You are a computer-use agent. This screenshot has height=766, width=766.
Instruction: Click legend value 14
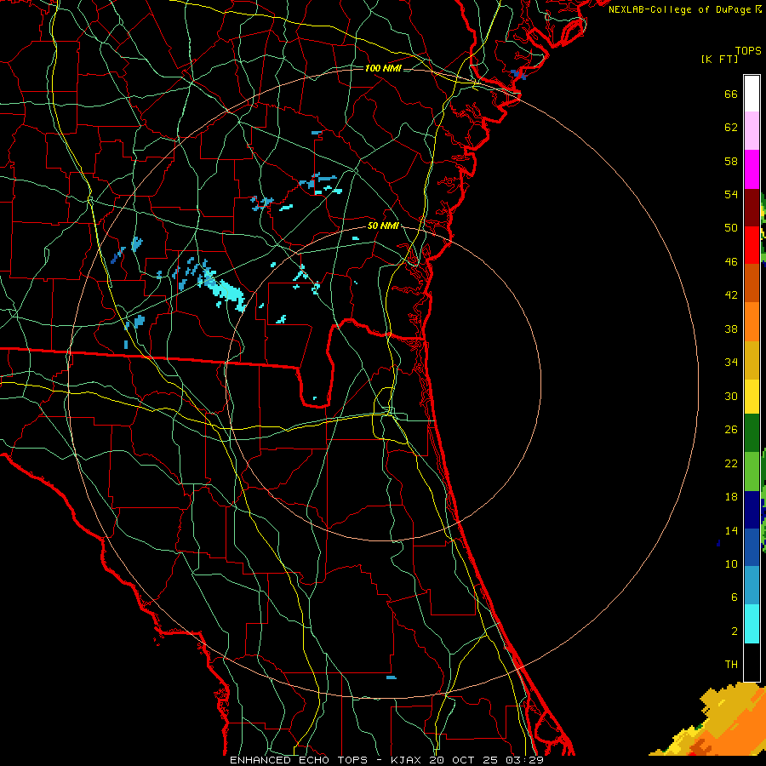point(731,530)
